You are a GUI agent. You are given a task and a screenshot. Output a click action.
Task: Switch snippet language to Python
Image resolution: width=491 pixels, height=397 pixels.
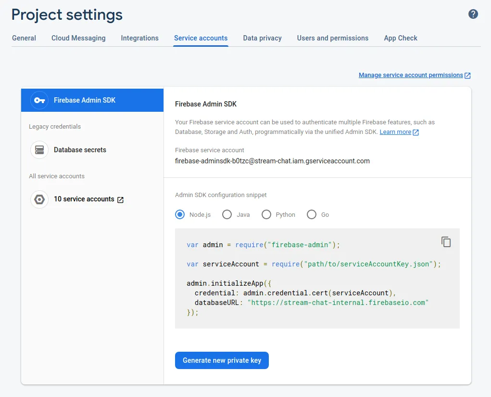click(x=266, y=214)
